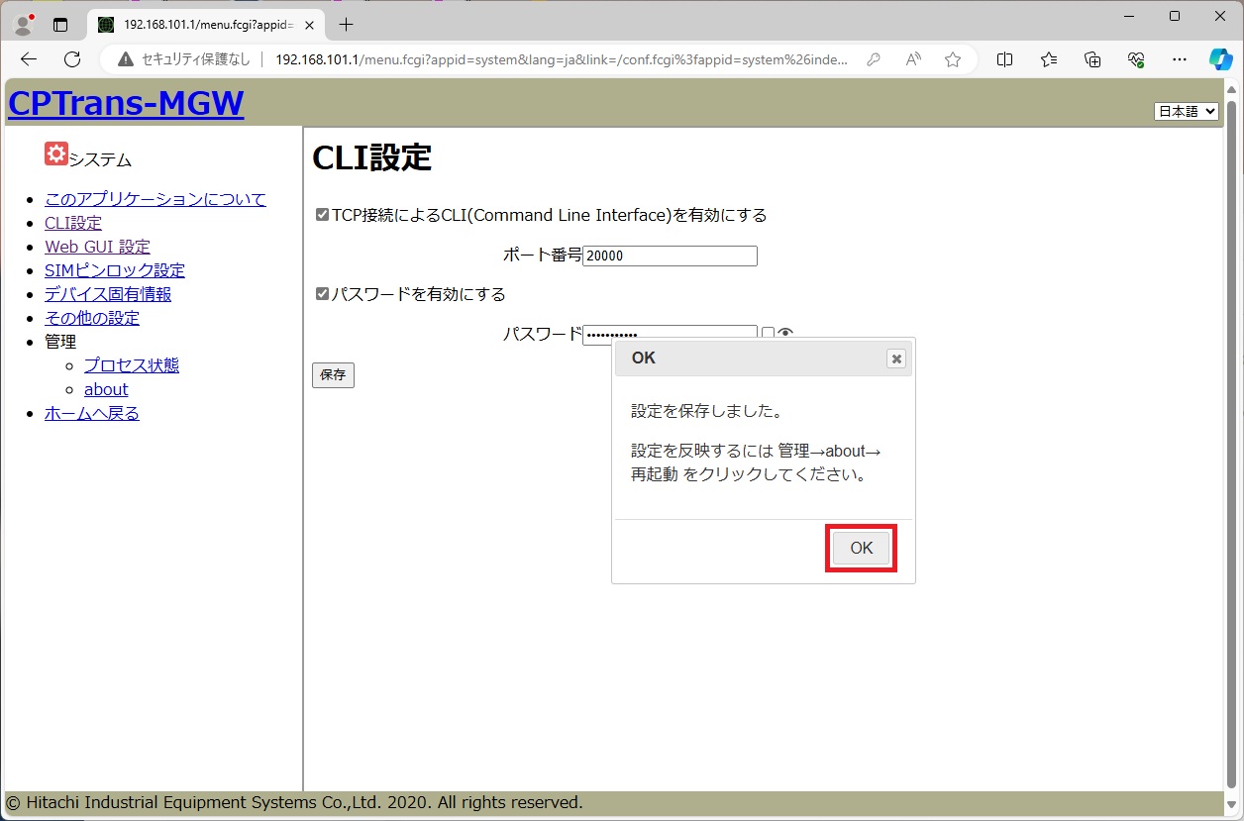Click the browser back arrow
Screen dimensions: 1244x821
(29, 59)
